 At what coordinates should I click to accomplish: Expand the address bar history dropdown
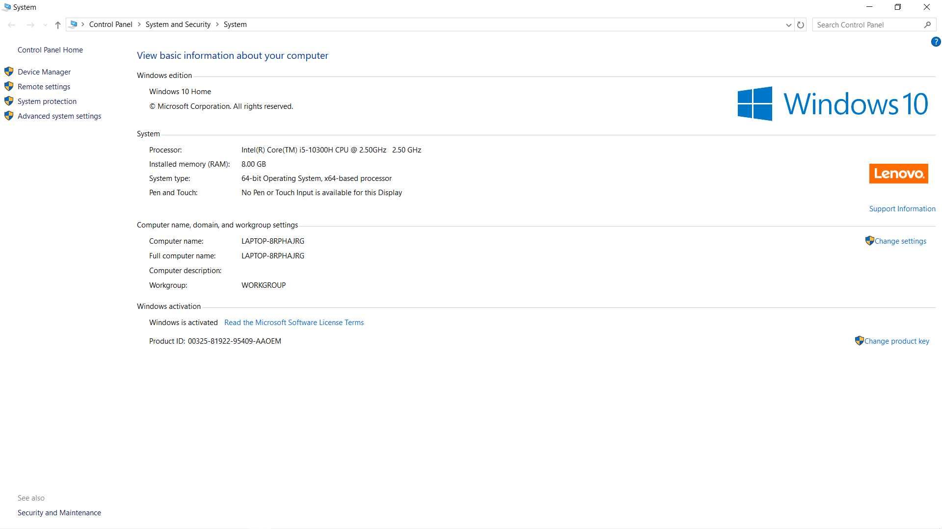pos(788,25)
